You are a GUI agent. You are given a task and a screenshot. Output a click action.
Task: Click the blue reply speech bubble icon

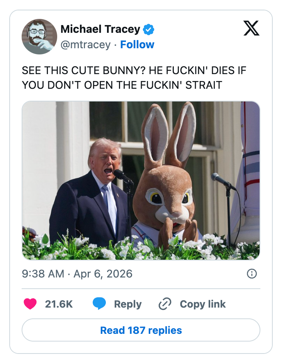pos(99,304)
